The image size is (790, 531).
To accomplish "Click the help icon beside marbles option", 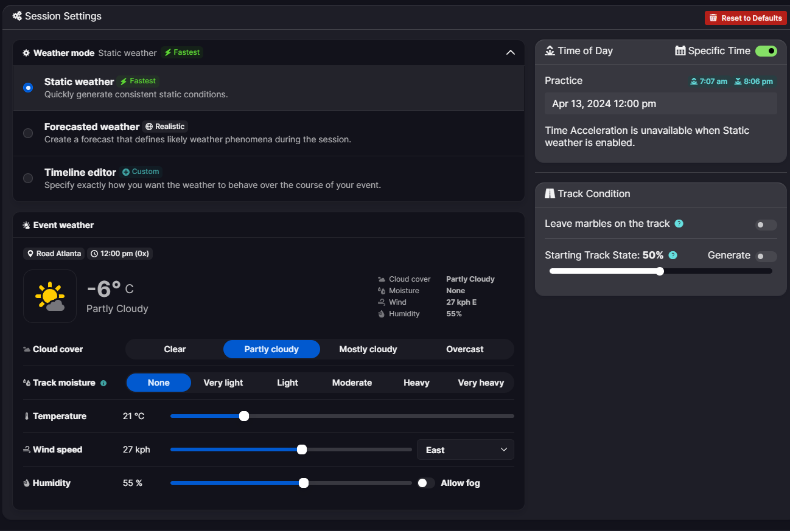I will pyautogui.click(x=679, y=224).
